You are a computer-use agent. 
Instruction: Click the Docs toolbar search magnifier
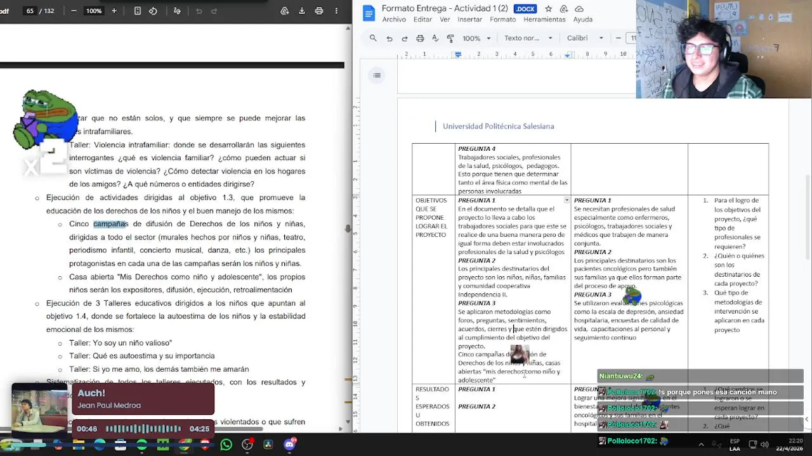pos(373,38)
